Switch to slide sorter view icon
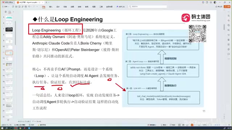This screenshot has width=232, height=130. pyautogui.click(x=183, y=125)
